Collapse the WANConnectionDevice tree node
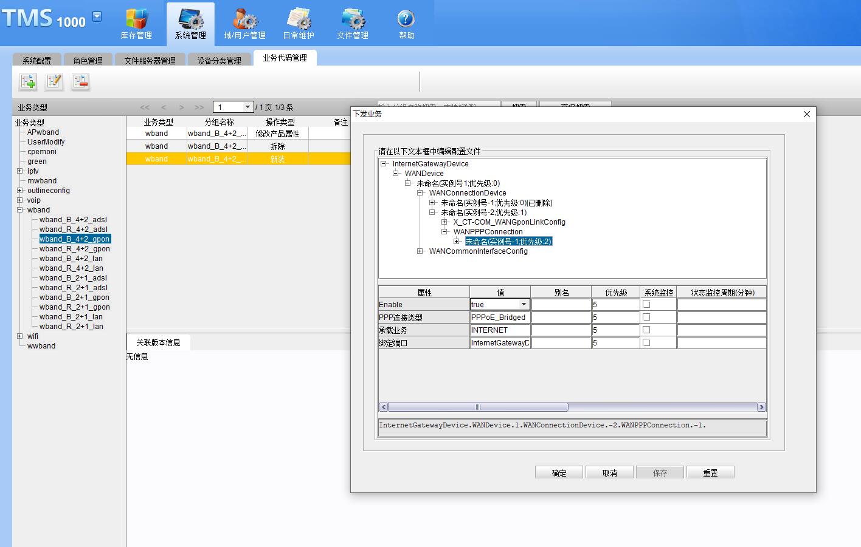 point(420,193)
